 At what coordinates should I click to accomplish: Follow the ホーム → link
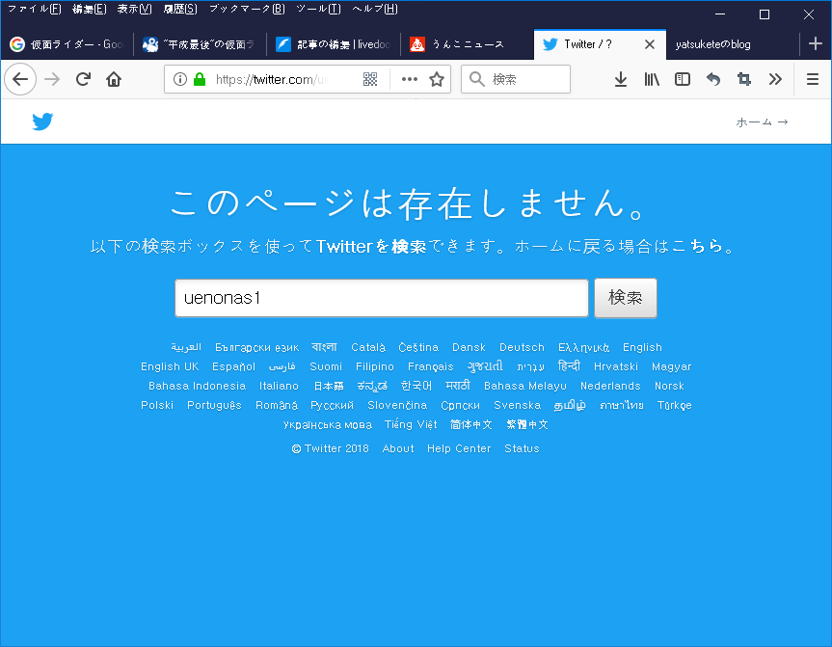click(762, 122)
